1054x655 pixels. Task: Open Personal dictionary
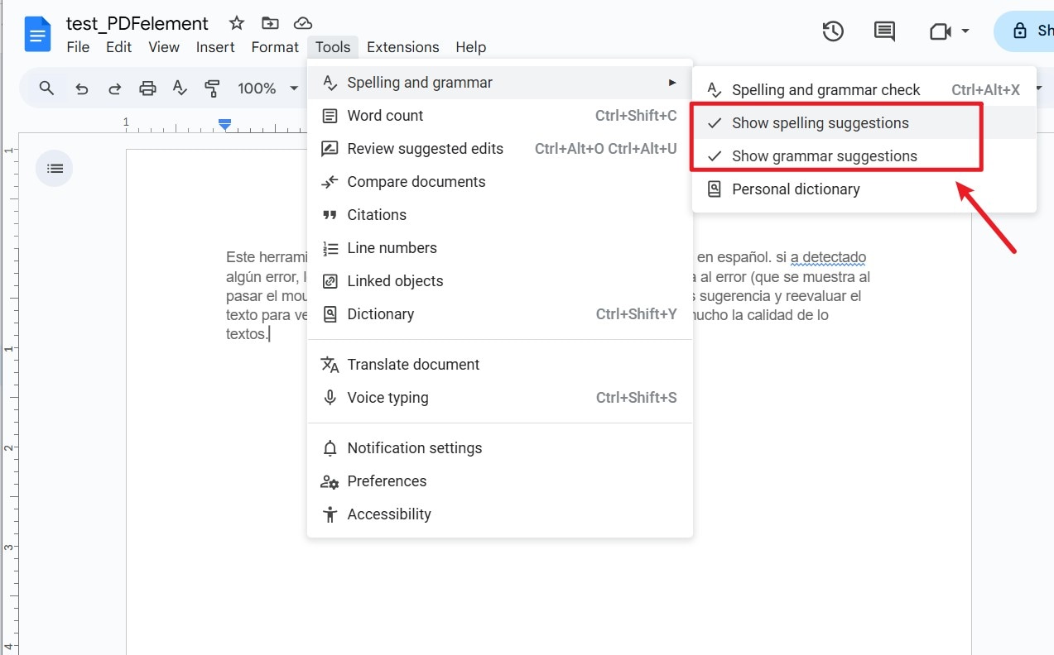click(x=864, y=189)
